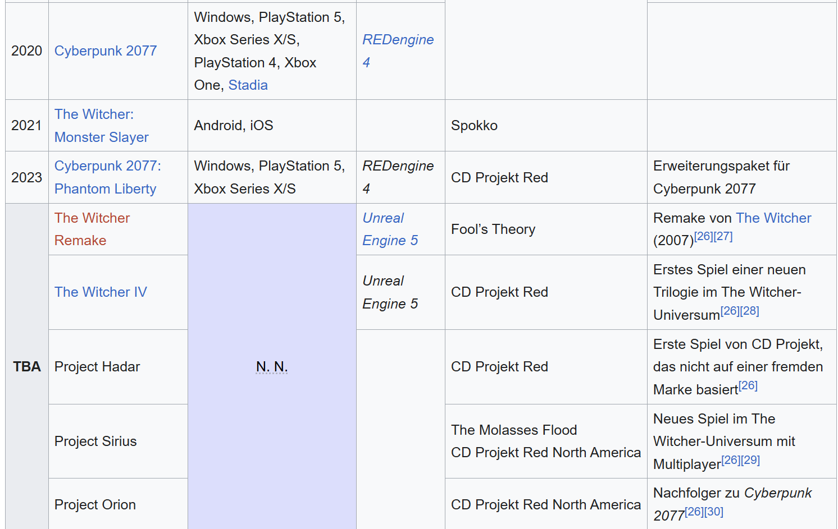Open footnote 30 in Project Orion row
Image resolution: width=838 pixels, height=529 pixels.
coord(714,512)
